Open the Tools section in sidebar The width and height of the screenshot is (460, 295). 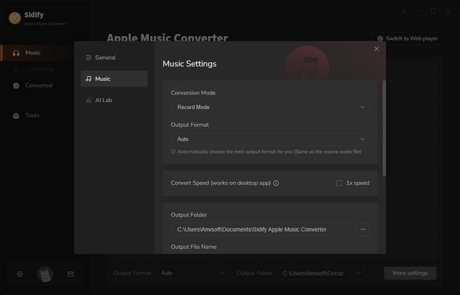[x=37, y=115]
